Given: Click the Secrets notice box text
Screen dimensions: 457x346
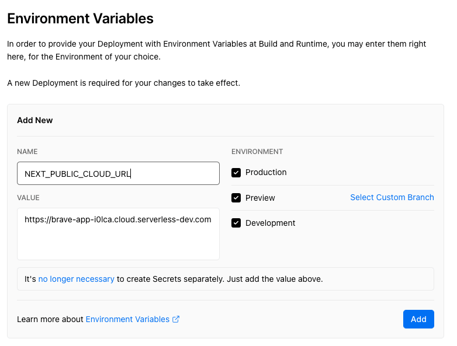Looking at the screenshot, I should pos(174,279).
